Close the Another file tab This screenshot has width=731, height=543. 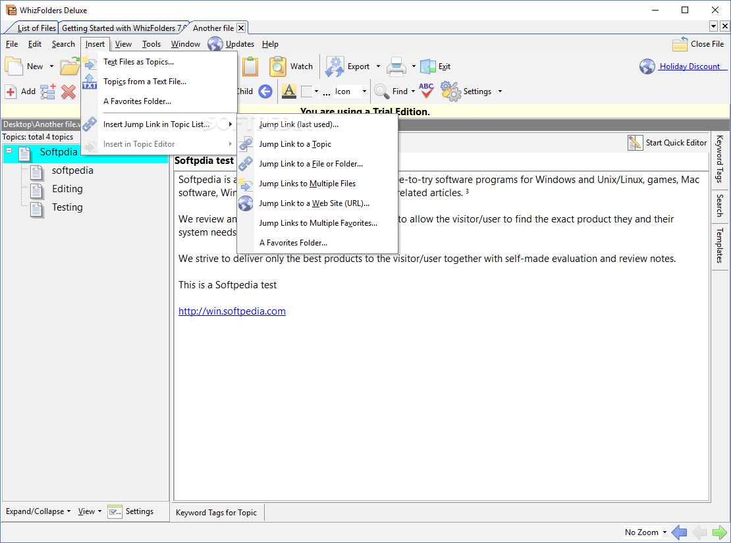tap(241, 28)
